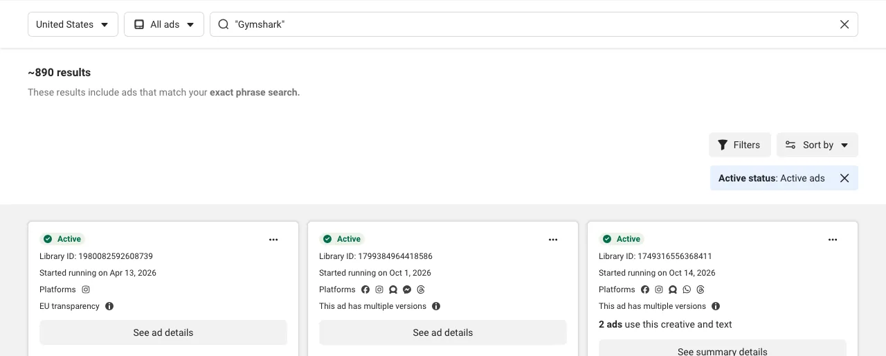The height and width of the screenshot is (356, 886).
Task: Clear the Gymshark search with the X
Action: 844,24
